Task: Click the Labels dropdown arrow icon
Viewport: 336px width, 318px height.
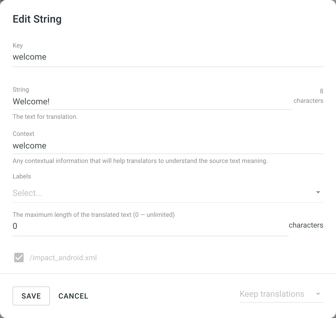Action: coord(318,192)
